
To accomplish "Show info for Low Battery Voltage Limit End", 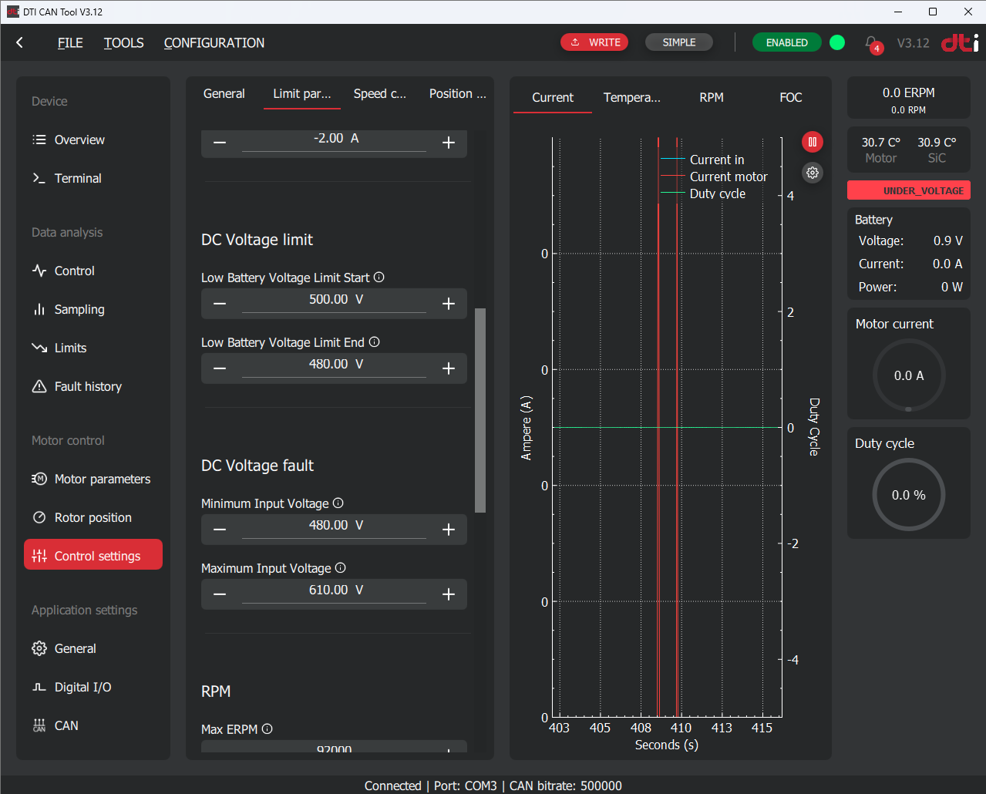I will (x=375, y=342).
